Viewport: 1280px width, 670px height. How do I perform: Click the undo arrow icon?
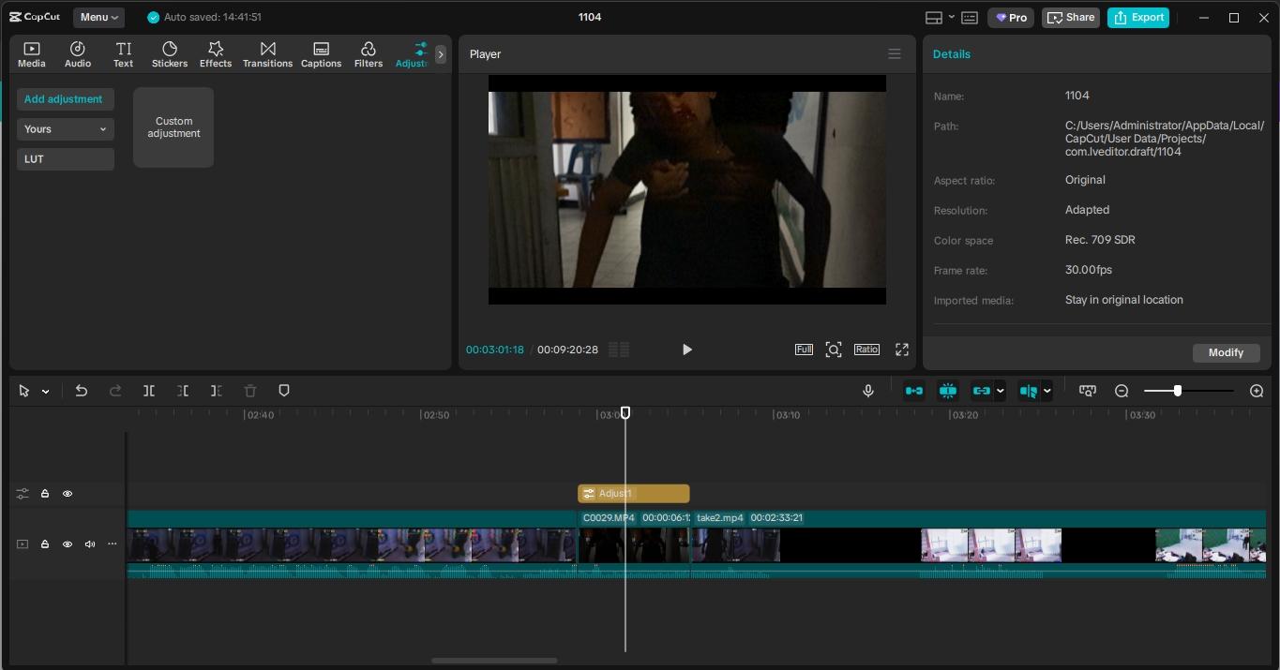82,391
